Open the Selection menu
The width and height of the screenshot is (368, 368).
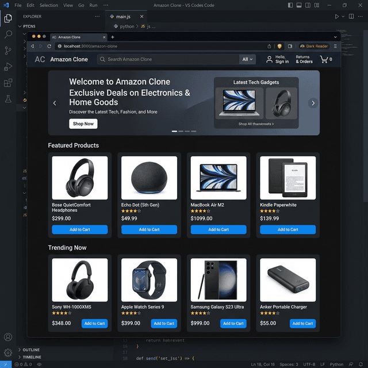pyautogui.click(x=49, y=5)
